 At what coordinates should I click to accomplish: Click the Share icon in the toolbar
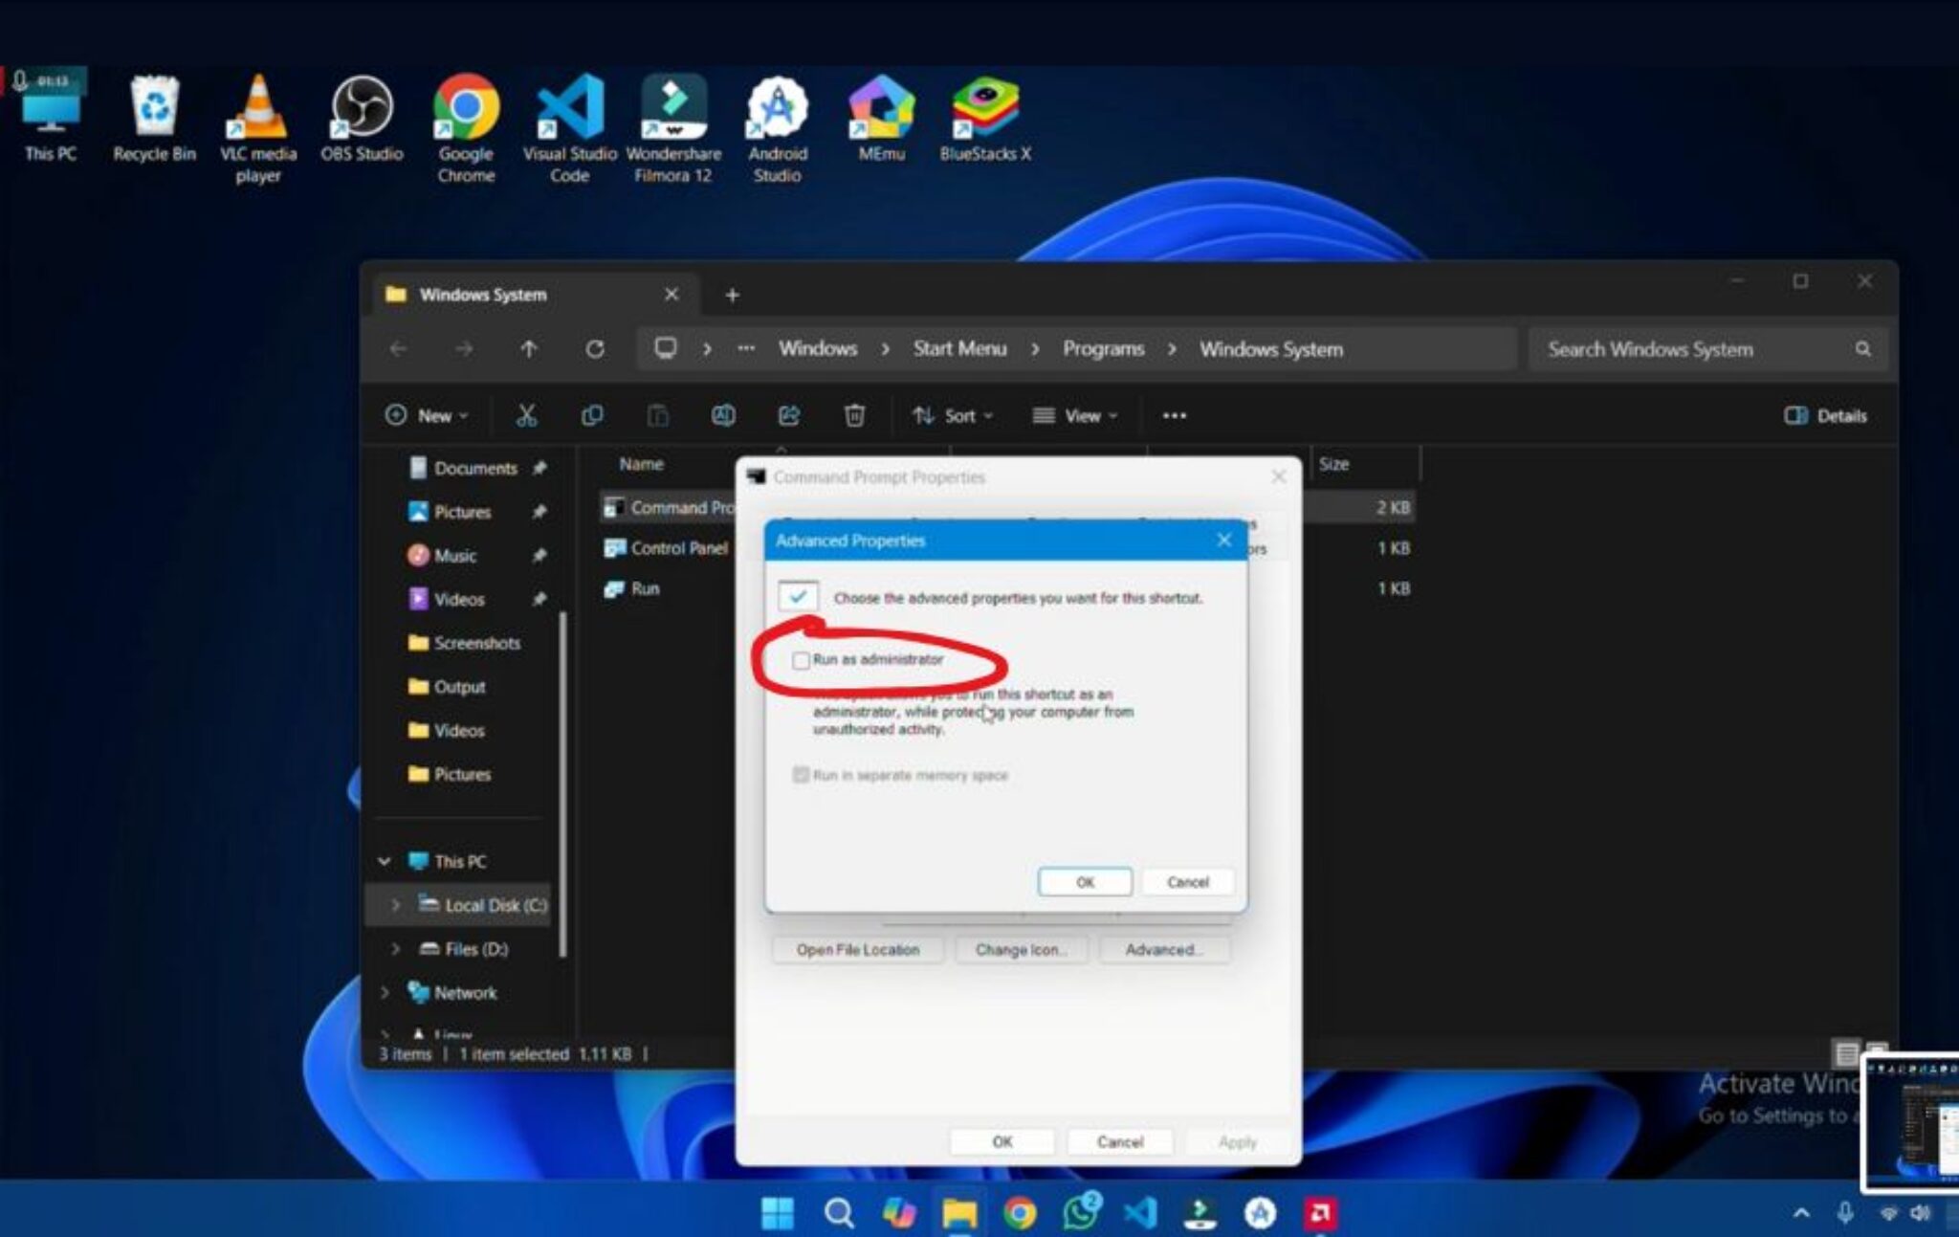[788, 415]
